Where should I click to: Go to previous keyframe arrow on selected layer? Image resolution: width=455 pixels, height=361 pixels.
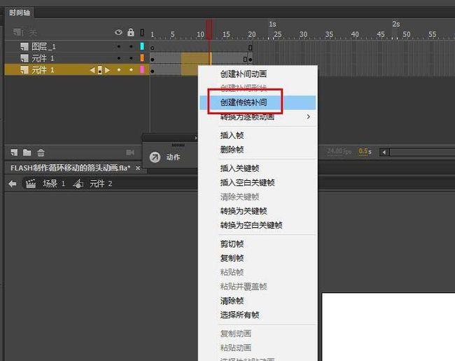(92, 70)
